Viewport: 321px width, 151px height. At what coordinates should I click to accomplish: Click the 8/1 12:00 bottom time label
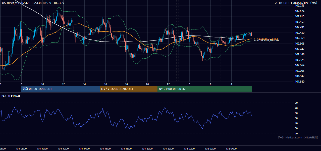63,149
